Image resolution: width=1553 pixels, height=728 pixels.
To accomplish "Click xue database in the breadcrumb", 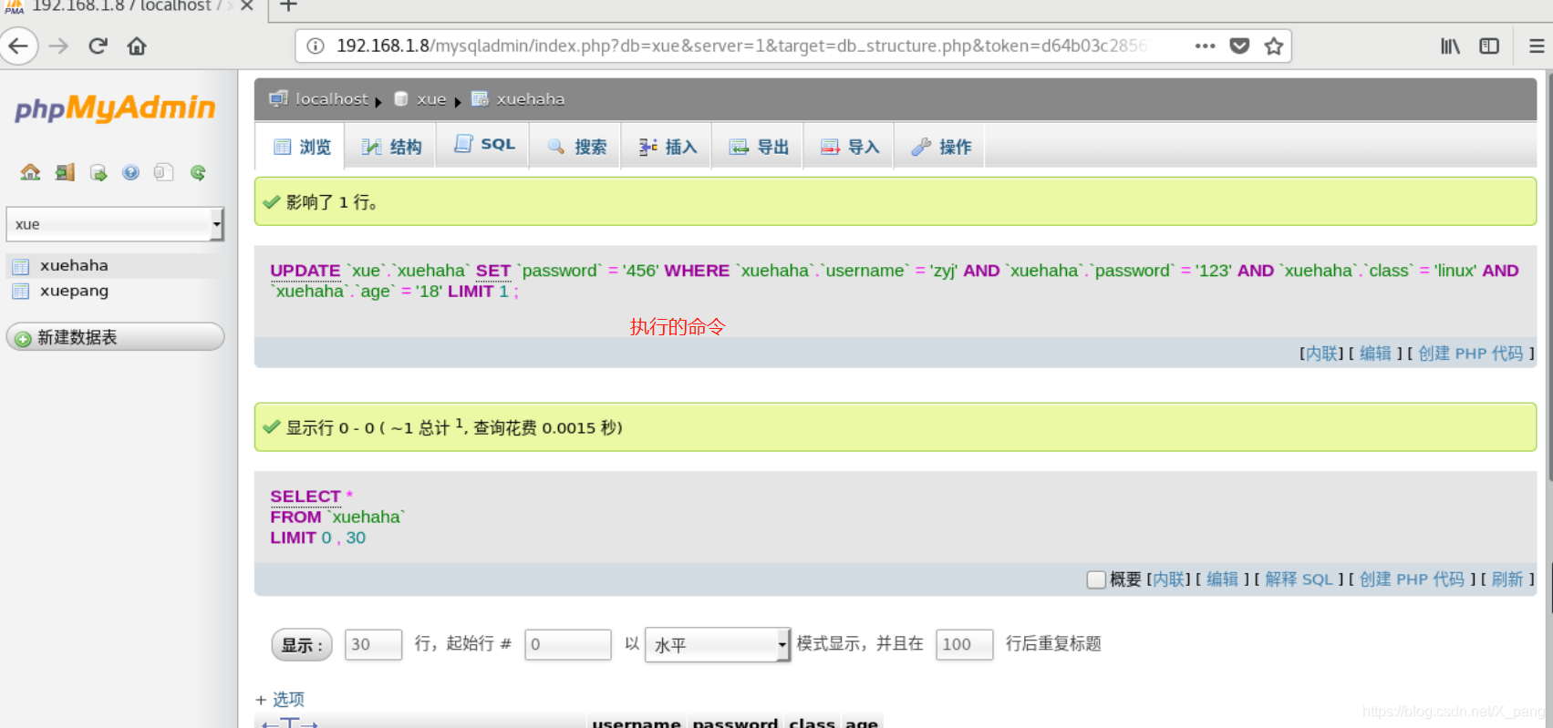I will [431, 99].
